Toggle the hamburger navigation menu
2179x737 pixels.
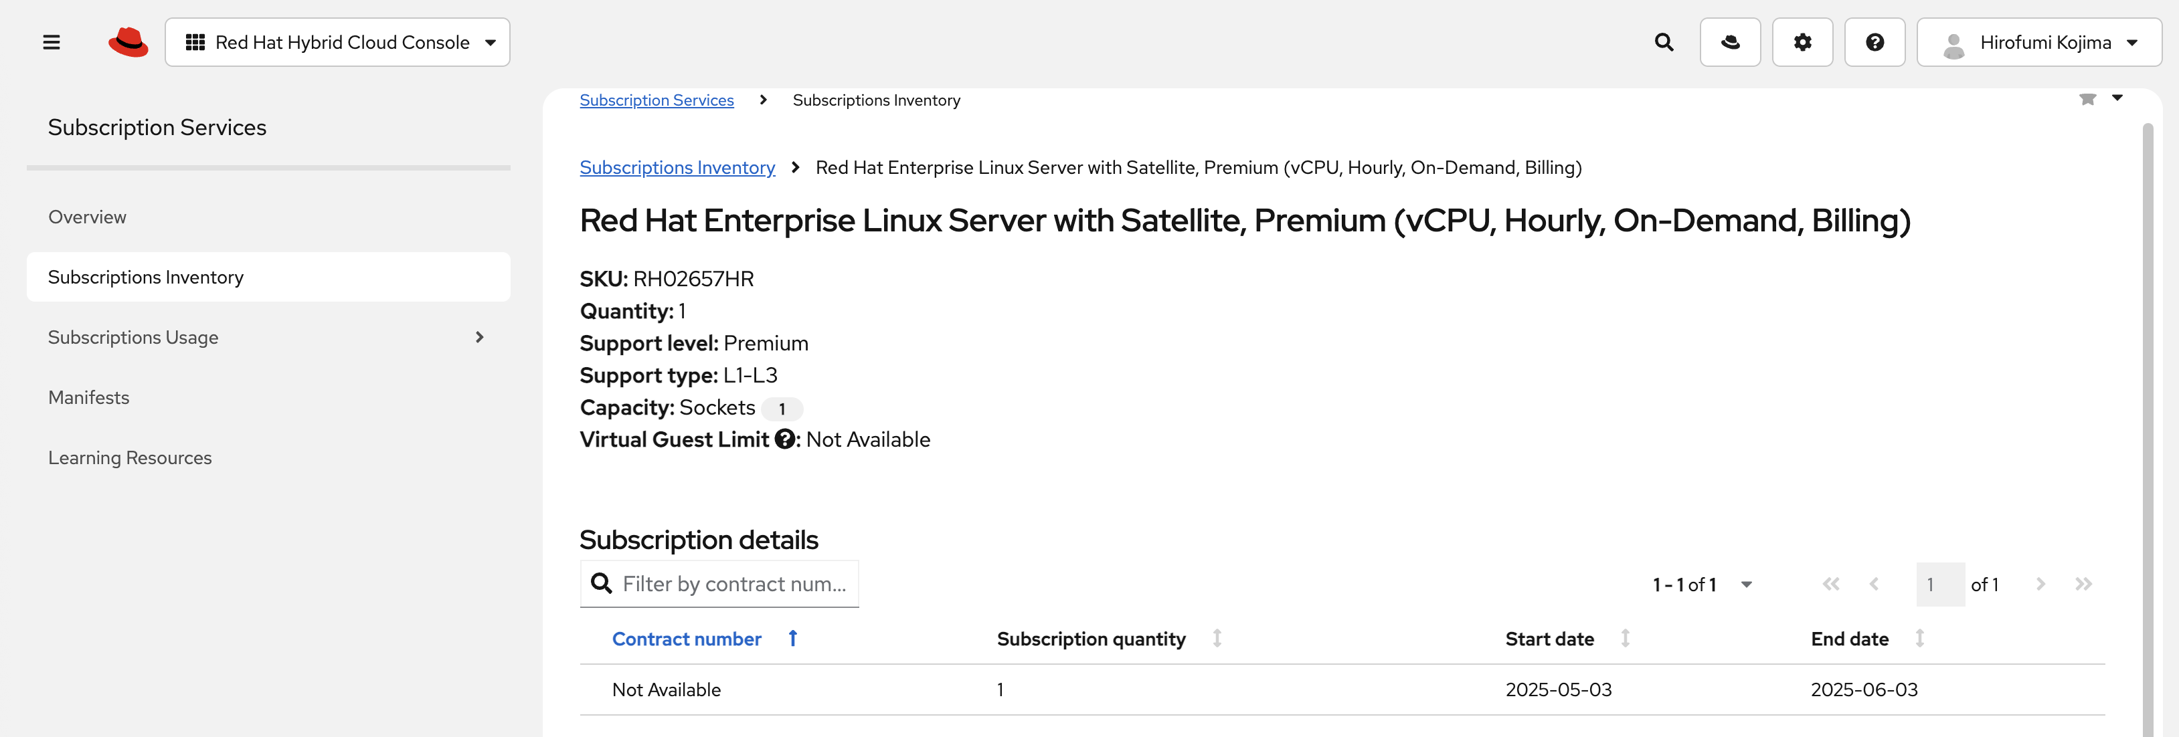[x=51, y=42]
